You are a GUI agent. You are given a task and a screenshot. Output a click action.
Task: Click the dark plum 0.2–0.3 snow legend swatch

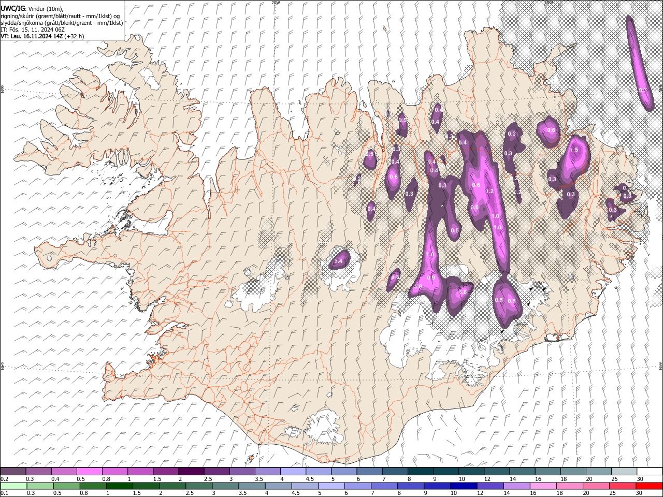13,472
